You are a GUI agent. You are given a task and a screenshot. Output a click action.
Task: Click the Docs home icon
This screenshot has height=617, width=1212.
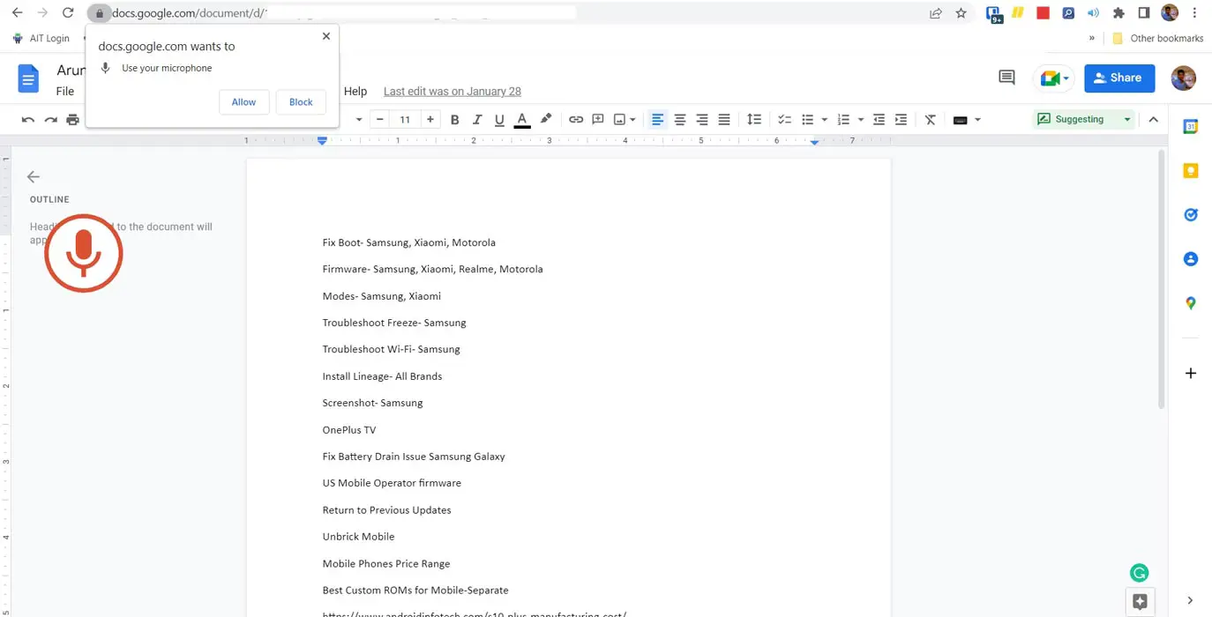(x=28, y=78)
